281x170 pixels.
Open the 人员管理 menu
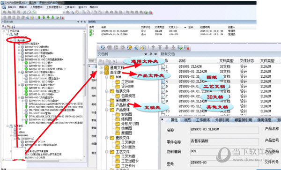37,7
